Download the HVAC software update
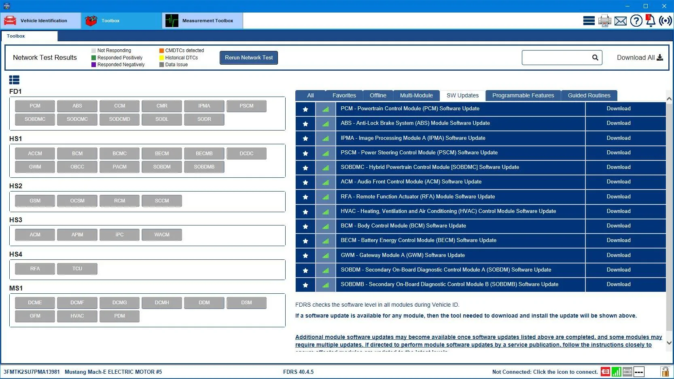Screen dimensions: 674x379 tap(619, 211)
